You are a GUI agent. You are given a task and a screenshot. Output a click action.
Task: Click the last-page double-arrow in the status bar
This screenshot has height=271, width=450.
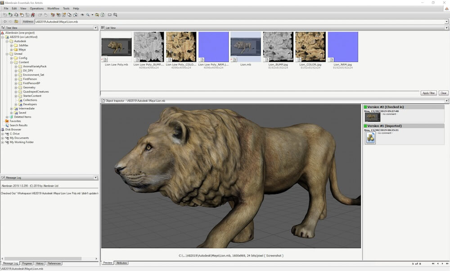coord(447,263)
